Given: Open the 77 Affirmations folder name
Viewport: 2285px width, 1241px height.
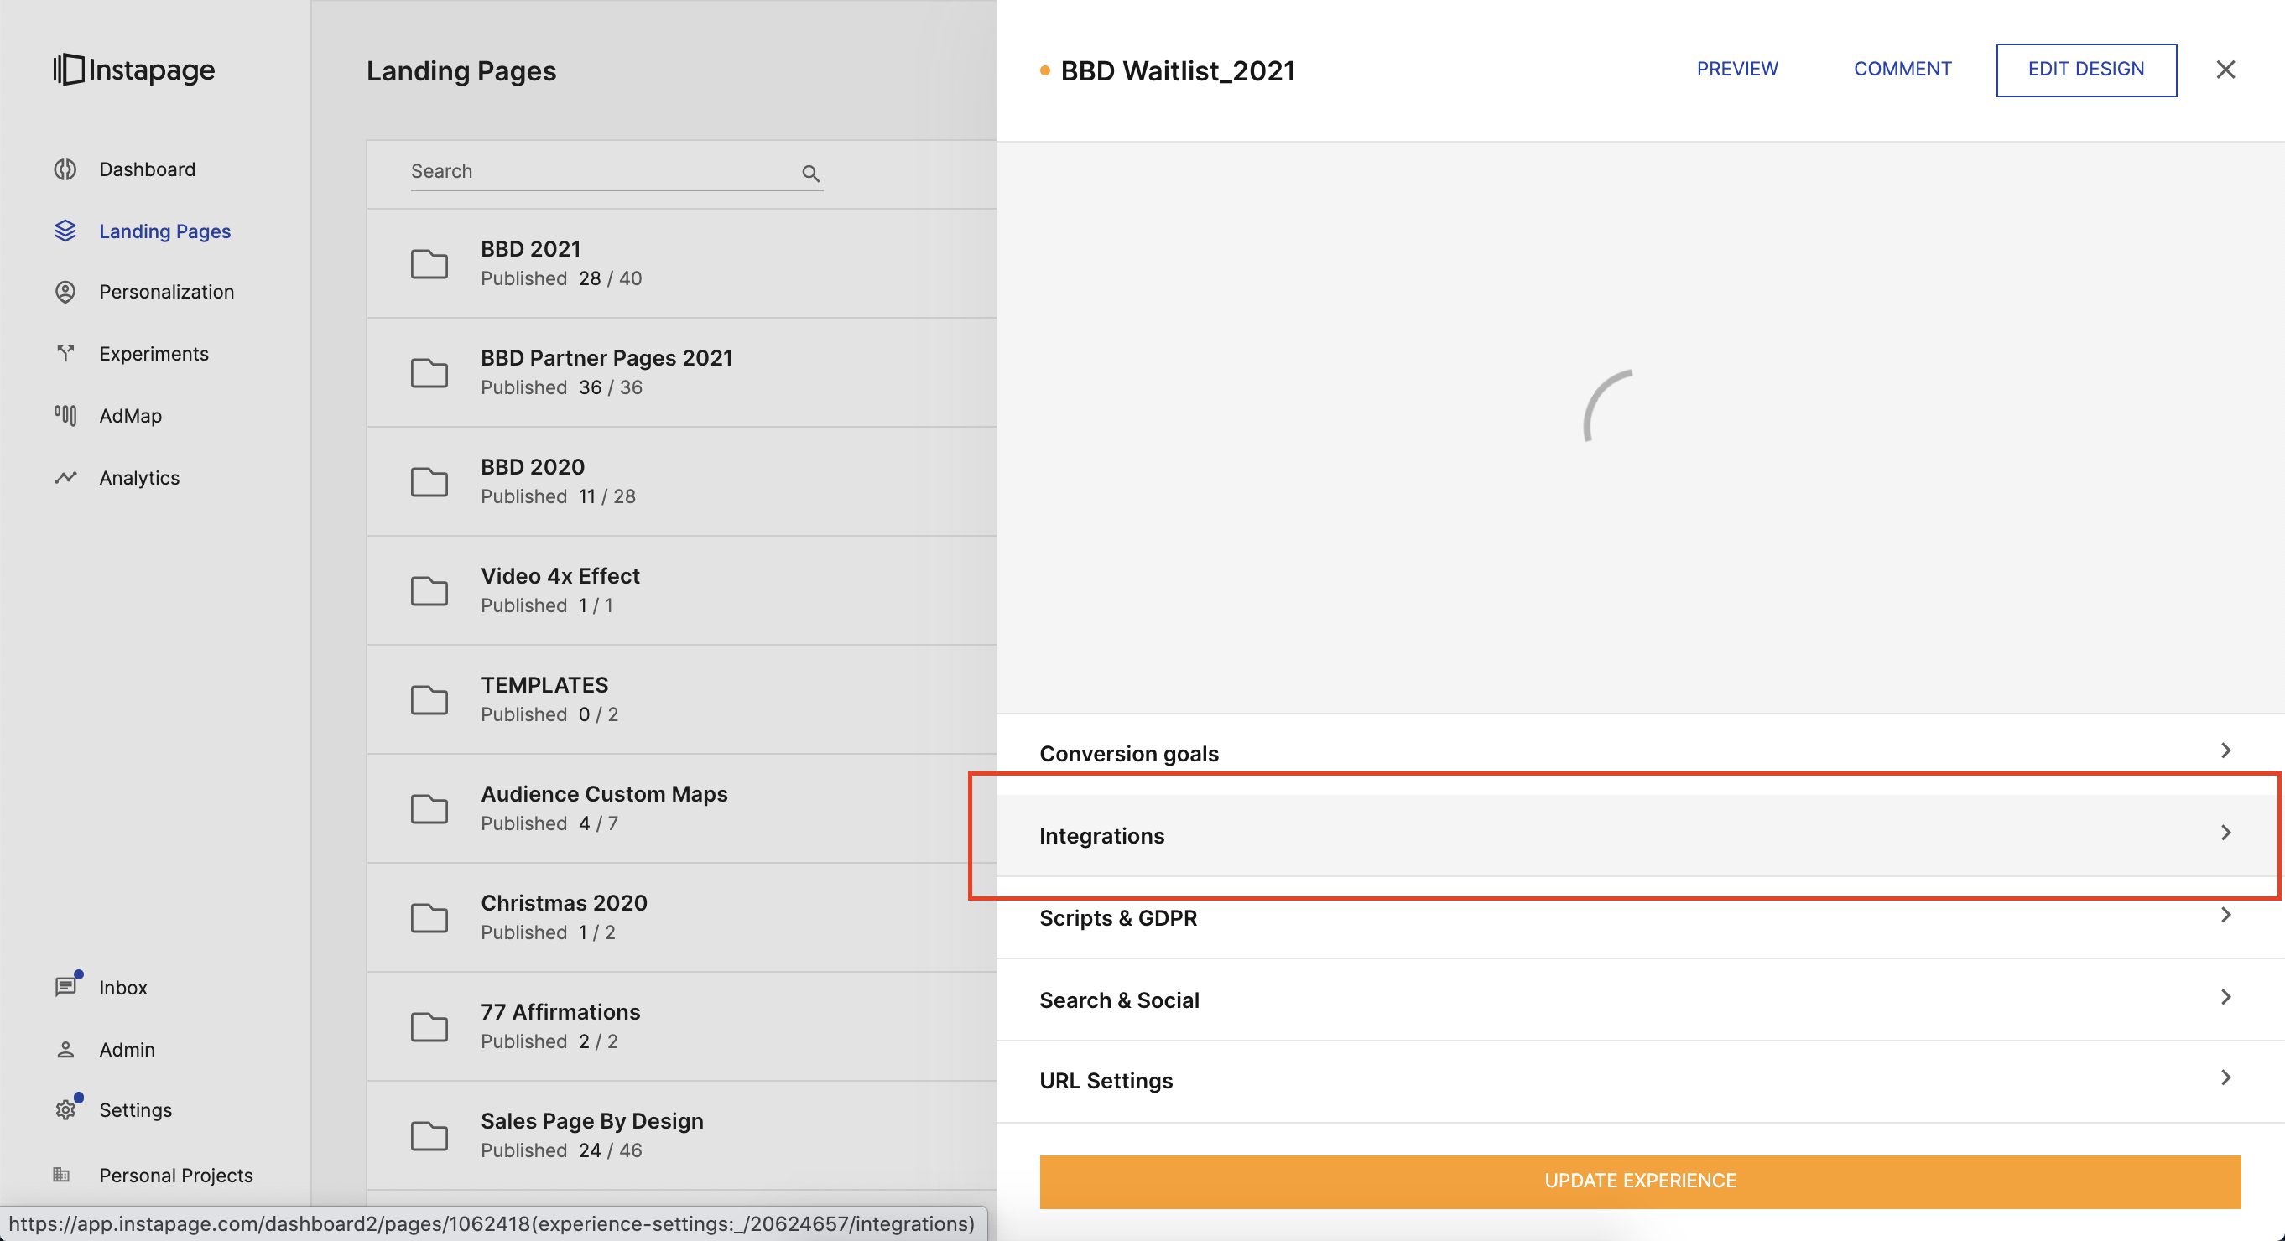Looking at the screenshot, I should 560,1011.
